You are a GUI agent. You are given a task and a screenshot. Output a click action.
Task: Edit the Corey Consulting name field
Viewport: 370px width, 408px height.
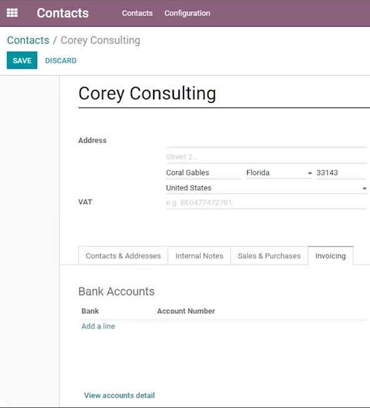point(224,94)
